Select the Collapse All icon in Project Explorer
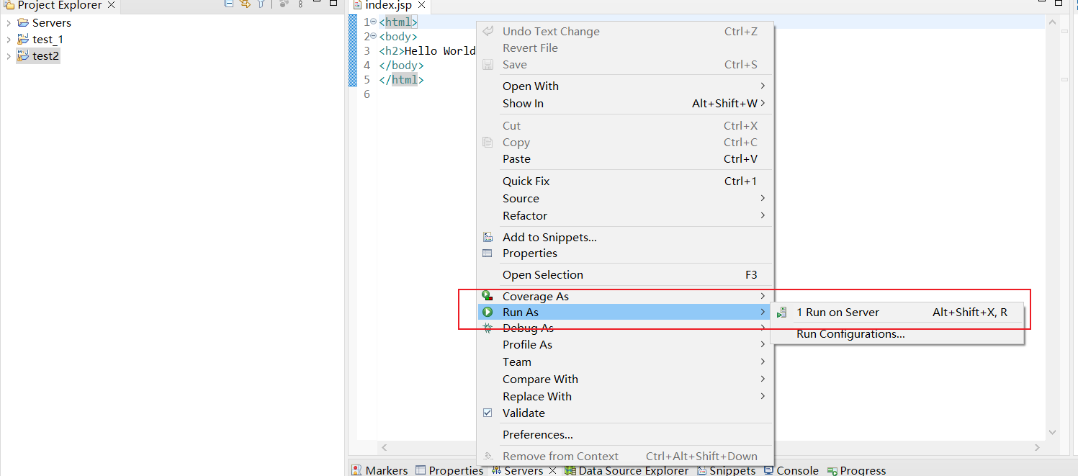 (228, 4)
